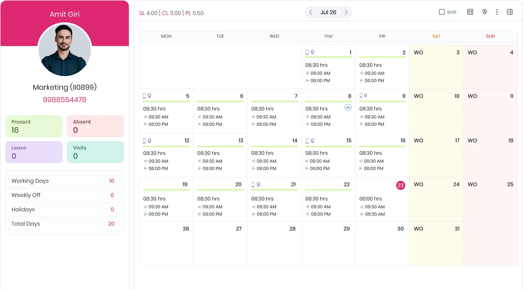Select the WO cell for Saturday 31
Image resolution: width=523 pixels, height=290 pixels.
(x=436, y=244)
